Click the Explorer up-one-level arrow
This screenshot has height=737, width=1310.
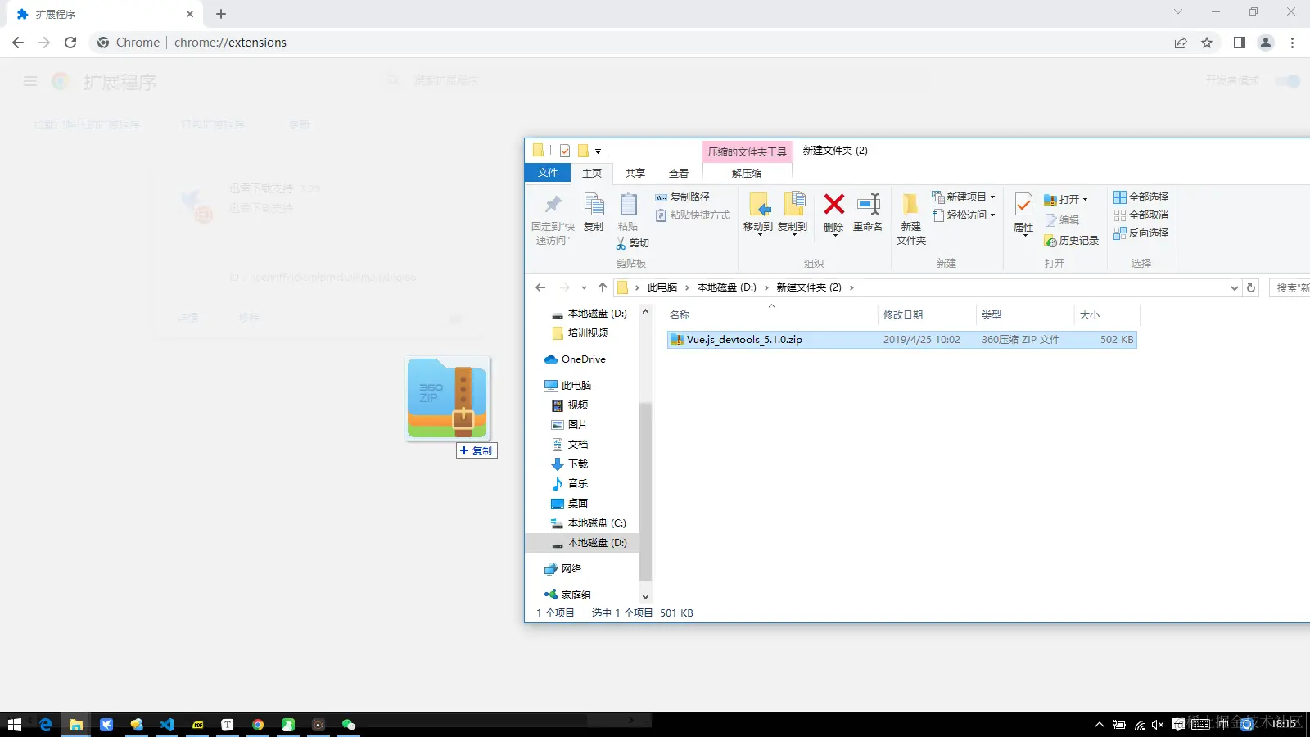click(603, 287)
